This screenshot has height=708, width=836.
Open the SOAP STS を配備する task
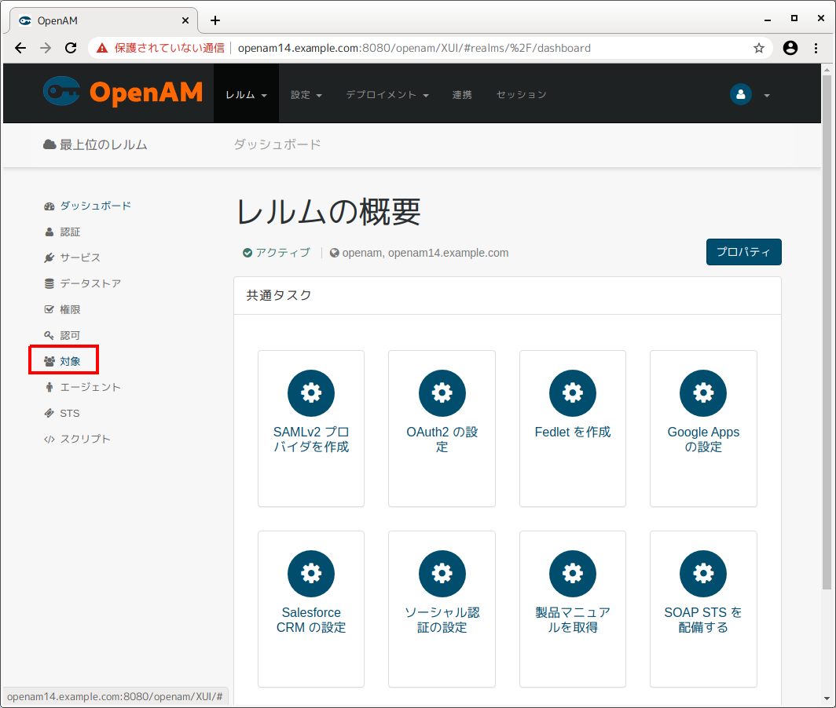(x=702, y=574)
